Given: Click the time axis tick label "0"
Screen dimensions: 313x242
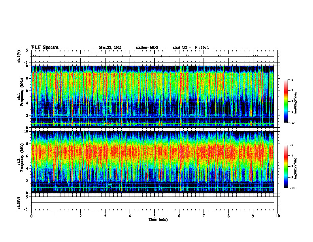Looking at the screenshot, I should (x=31, y=216).
